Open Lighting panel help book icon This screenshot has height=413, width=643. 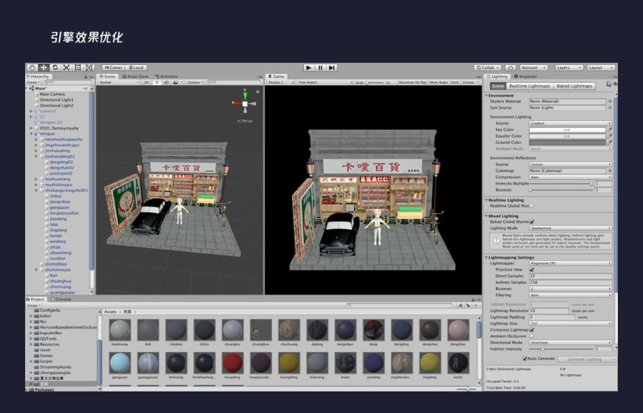tap(609, 84)
